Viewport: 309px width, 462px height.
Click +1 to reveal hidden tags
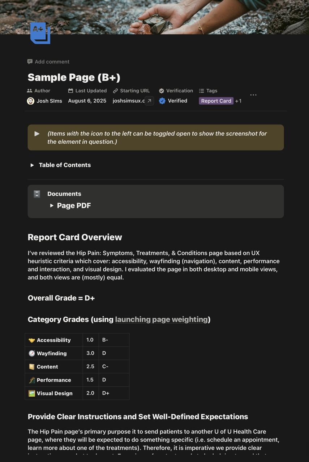[238, 101]
